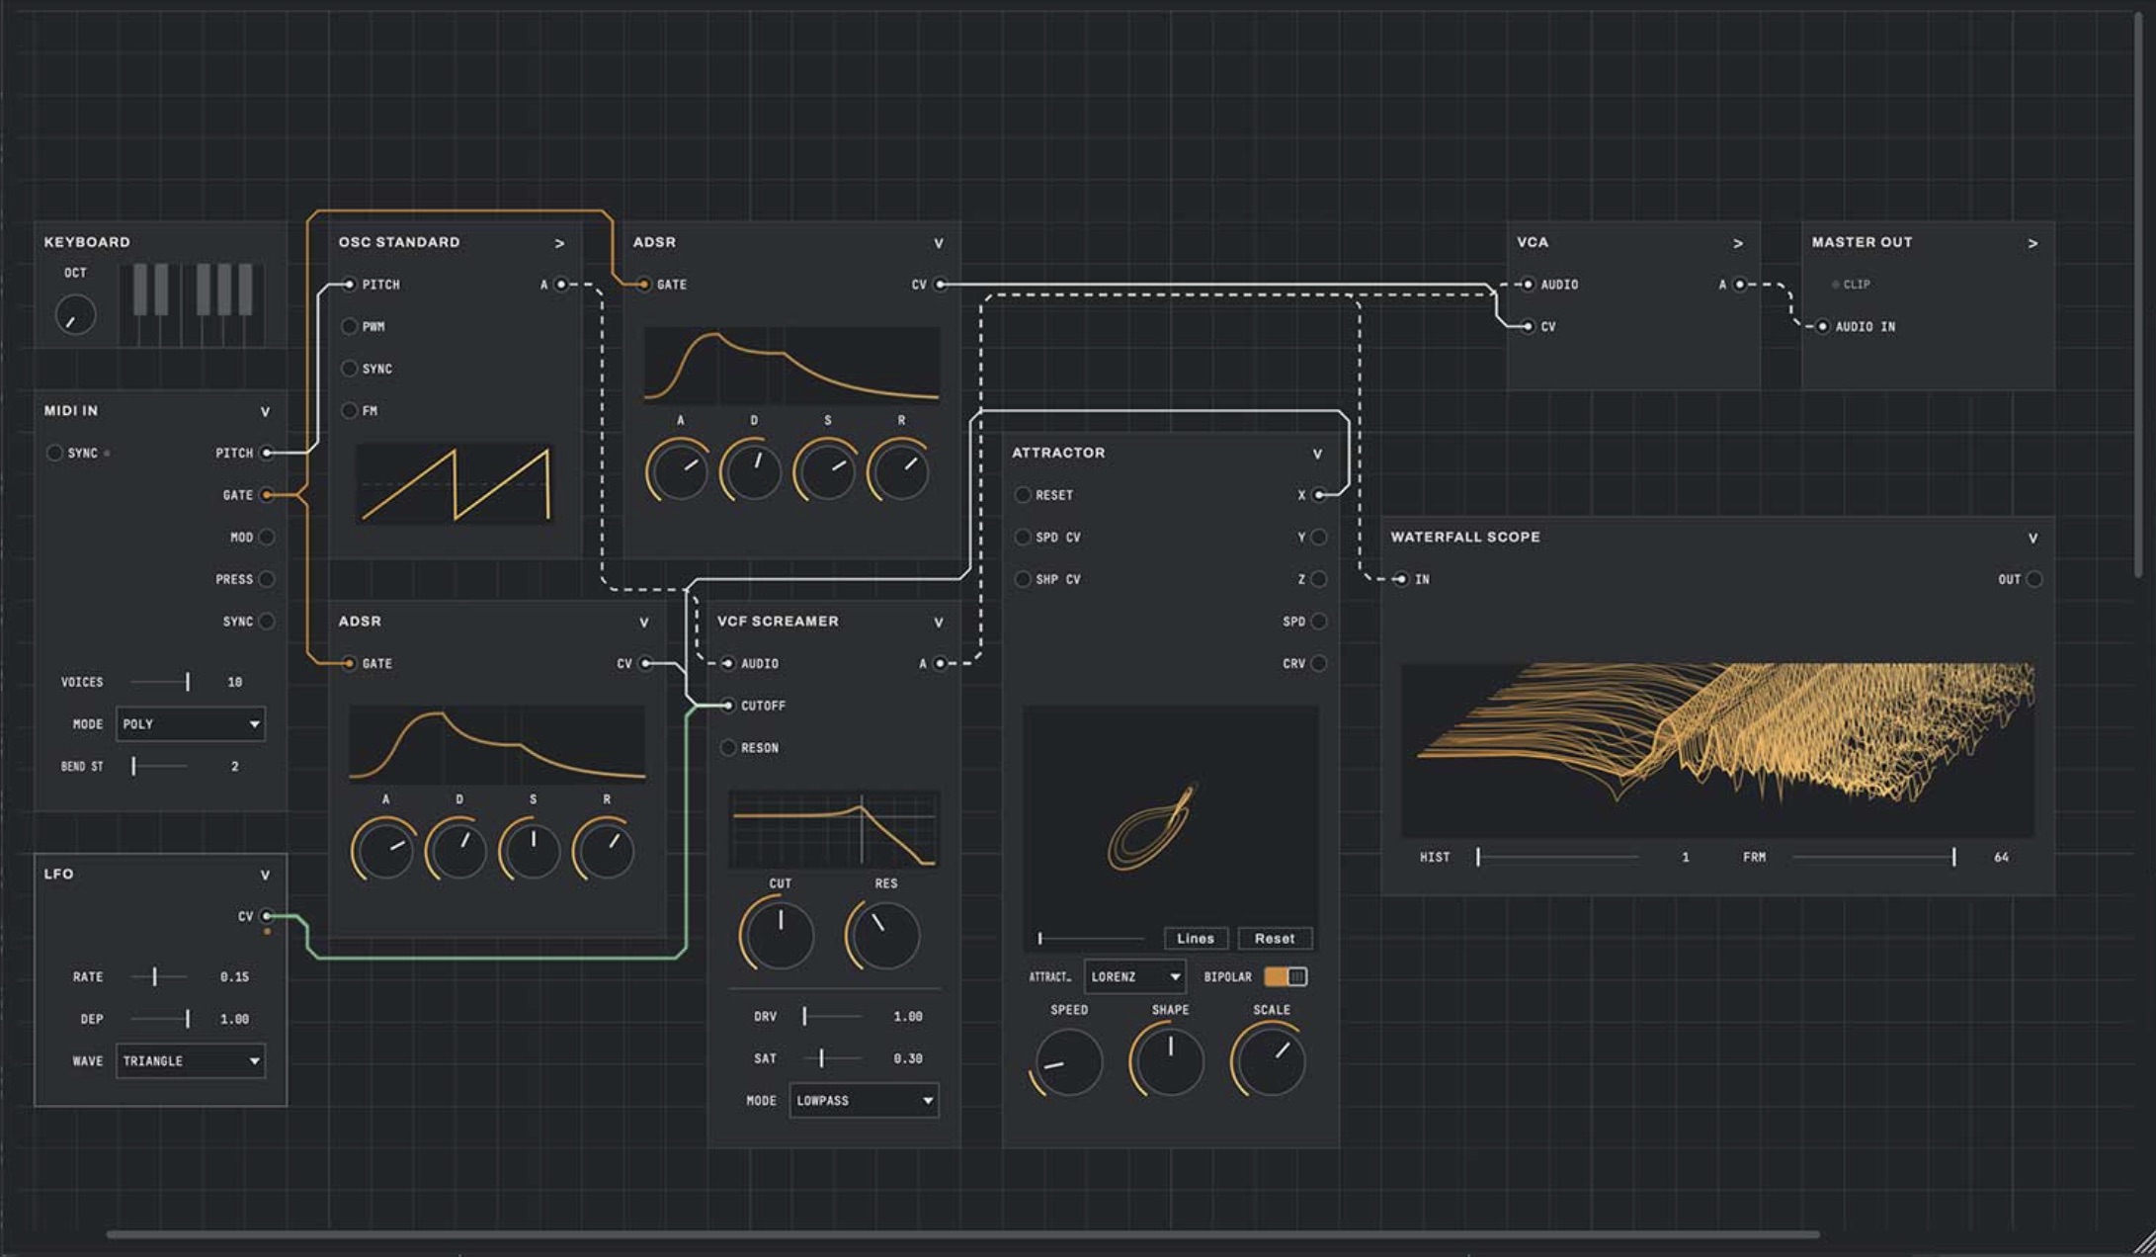This screenshot has height=1257, width=2156.
Task: Collapse the VCF Screamer module chevron
Action: [939, 623]
